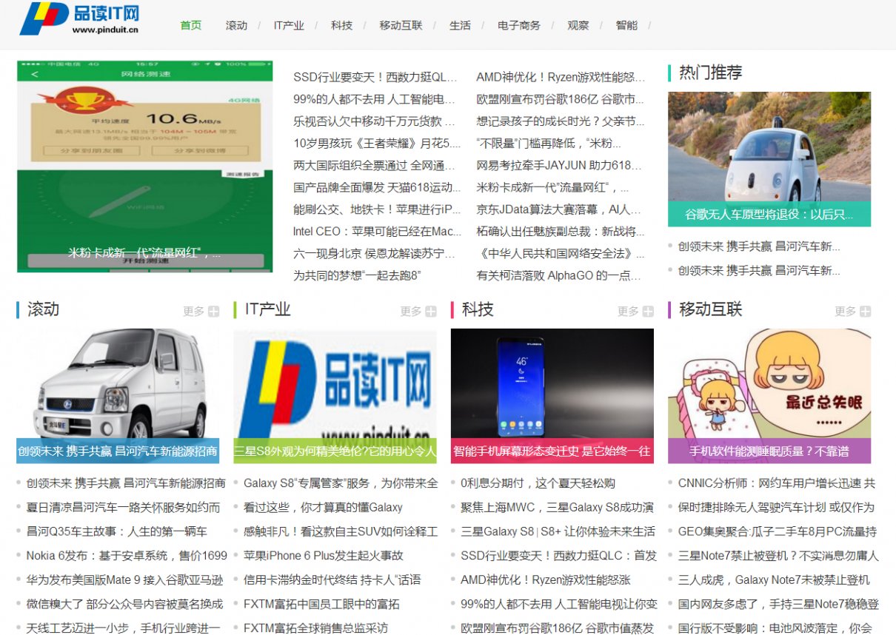Open '三星Galaxy S8 | S8+ 让你体验未来生活' article

pyautogui.click(x=558, y=531)
